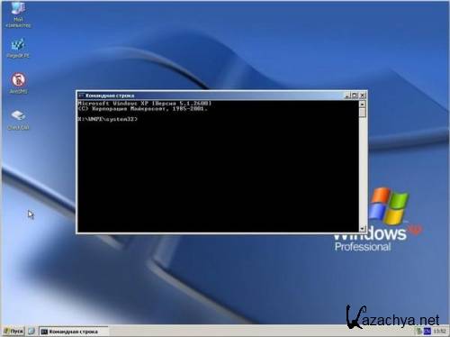Open the command prompt title bar system icon
Viewport: 450px width, 337px height.
(80, 96)
